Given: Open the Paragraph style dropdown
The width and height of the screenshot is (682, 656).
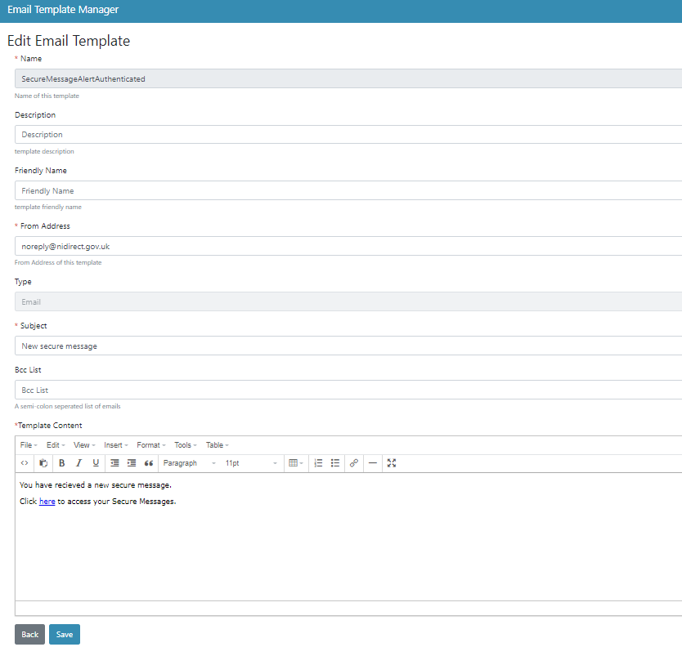Looking at the screenshot, I should tap(189, 463).
